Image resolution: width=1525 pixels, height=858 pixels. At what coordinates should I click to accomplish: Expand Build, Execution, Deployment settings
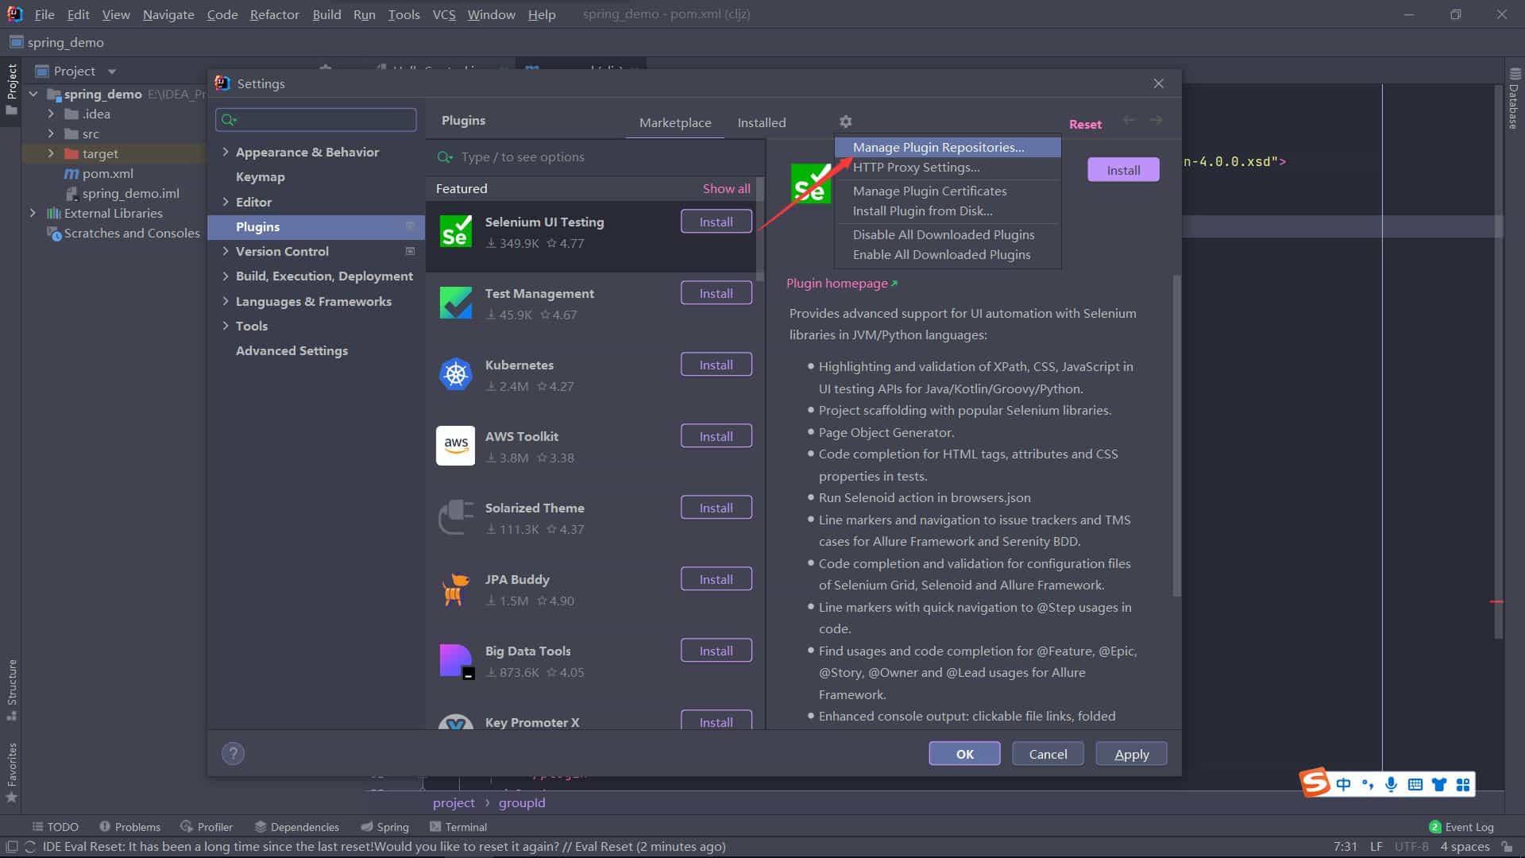[x=226, y=276]
